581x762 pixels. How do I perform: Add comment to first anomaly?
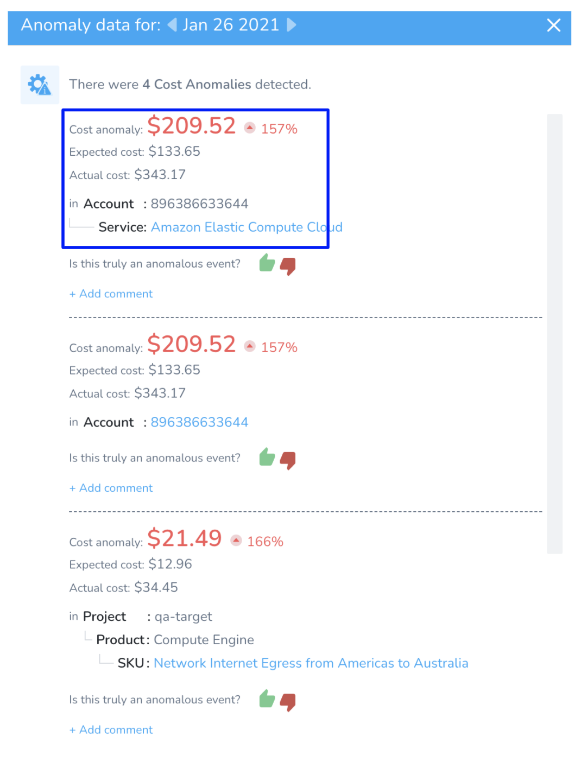coord(111,294)
